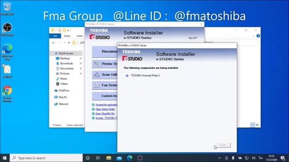The width and height of the screenshot is (289, 162).
Task: Click the Open ReadMe File link
Action: point(105,113)
